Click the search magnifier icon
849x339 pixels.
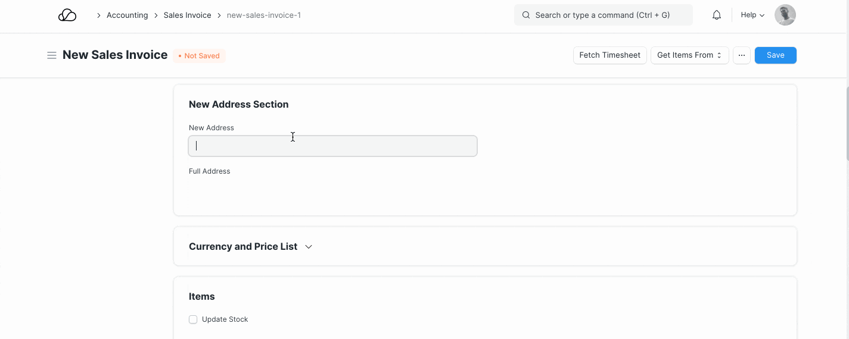526,15
